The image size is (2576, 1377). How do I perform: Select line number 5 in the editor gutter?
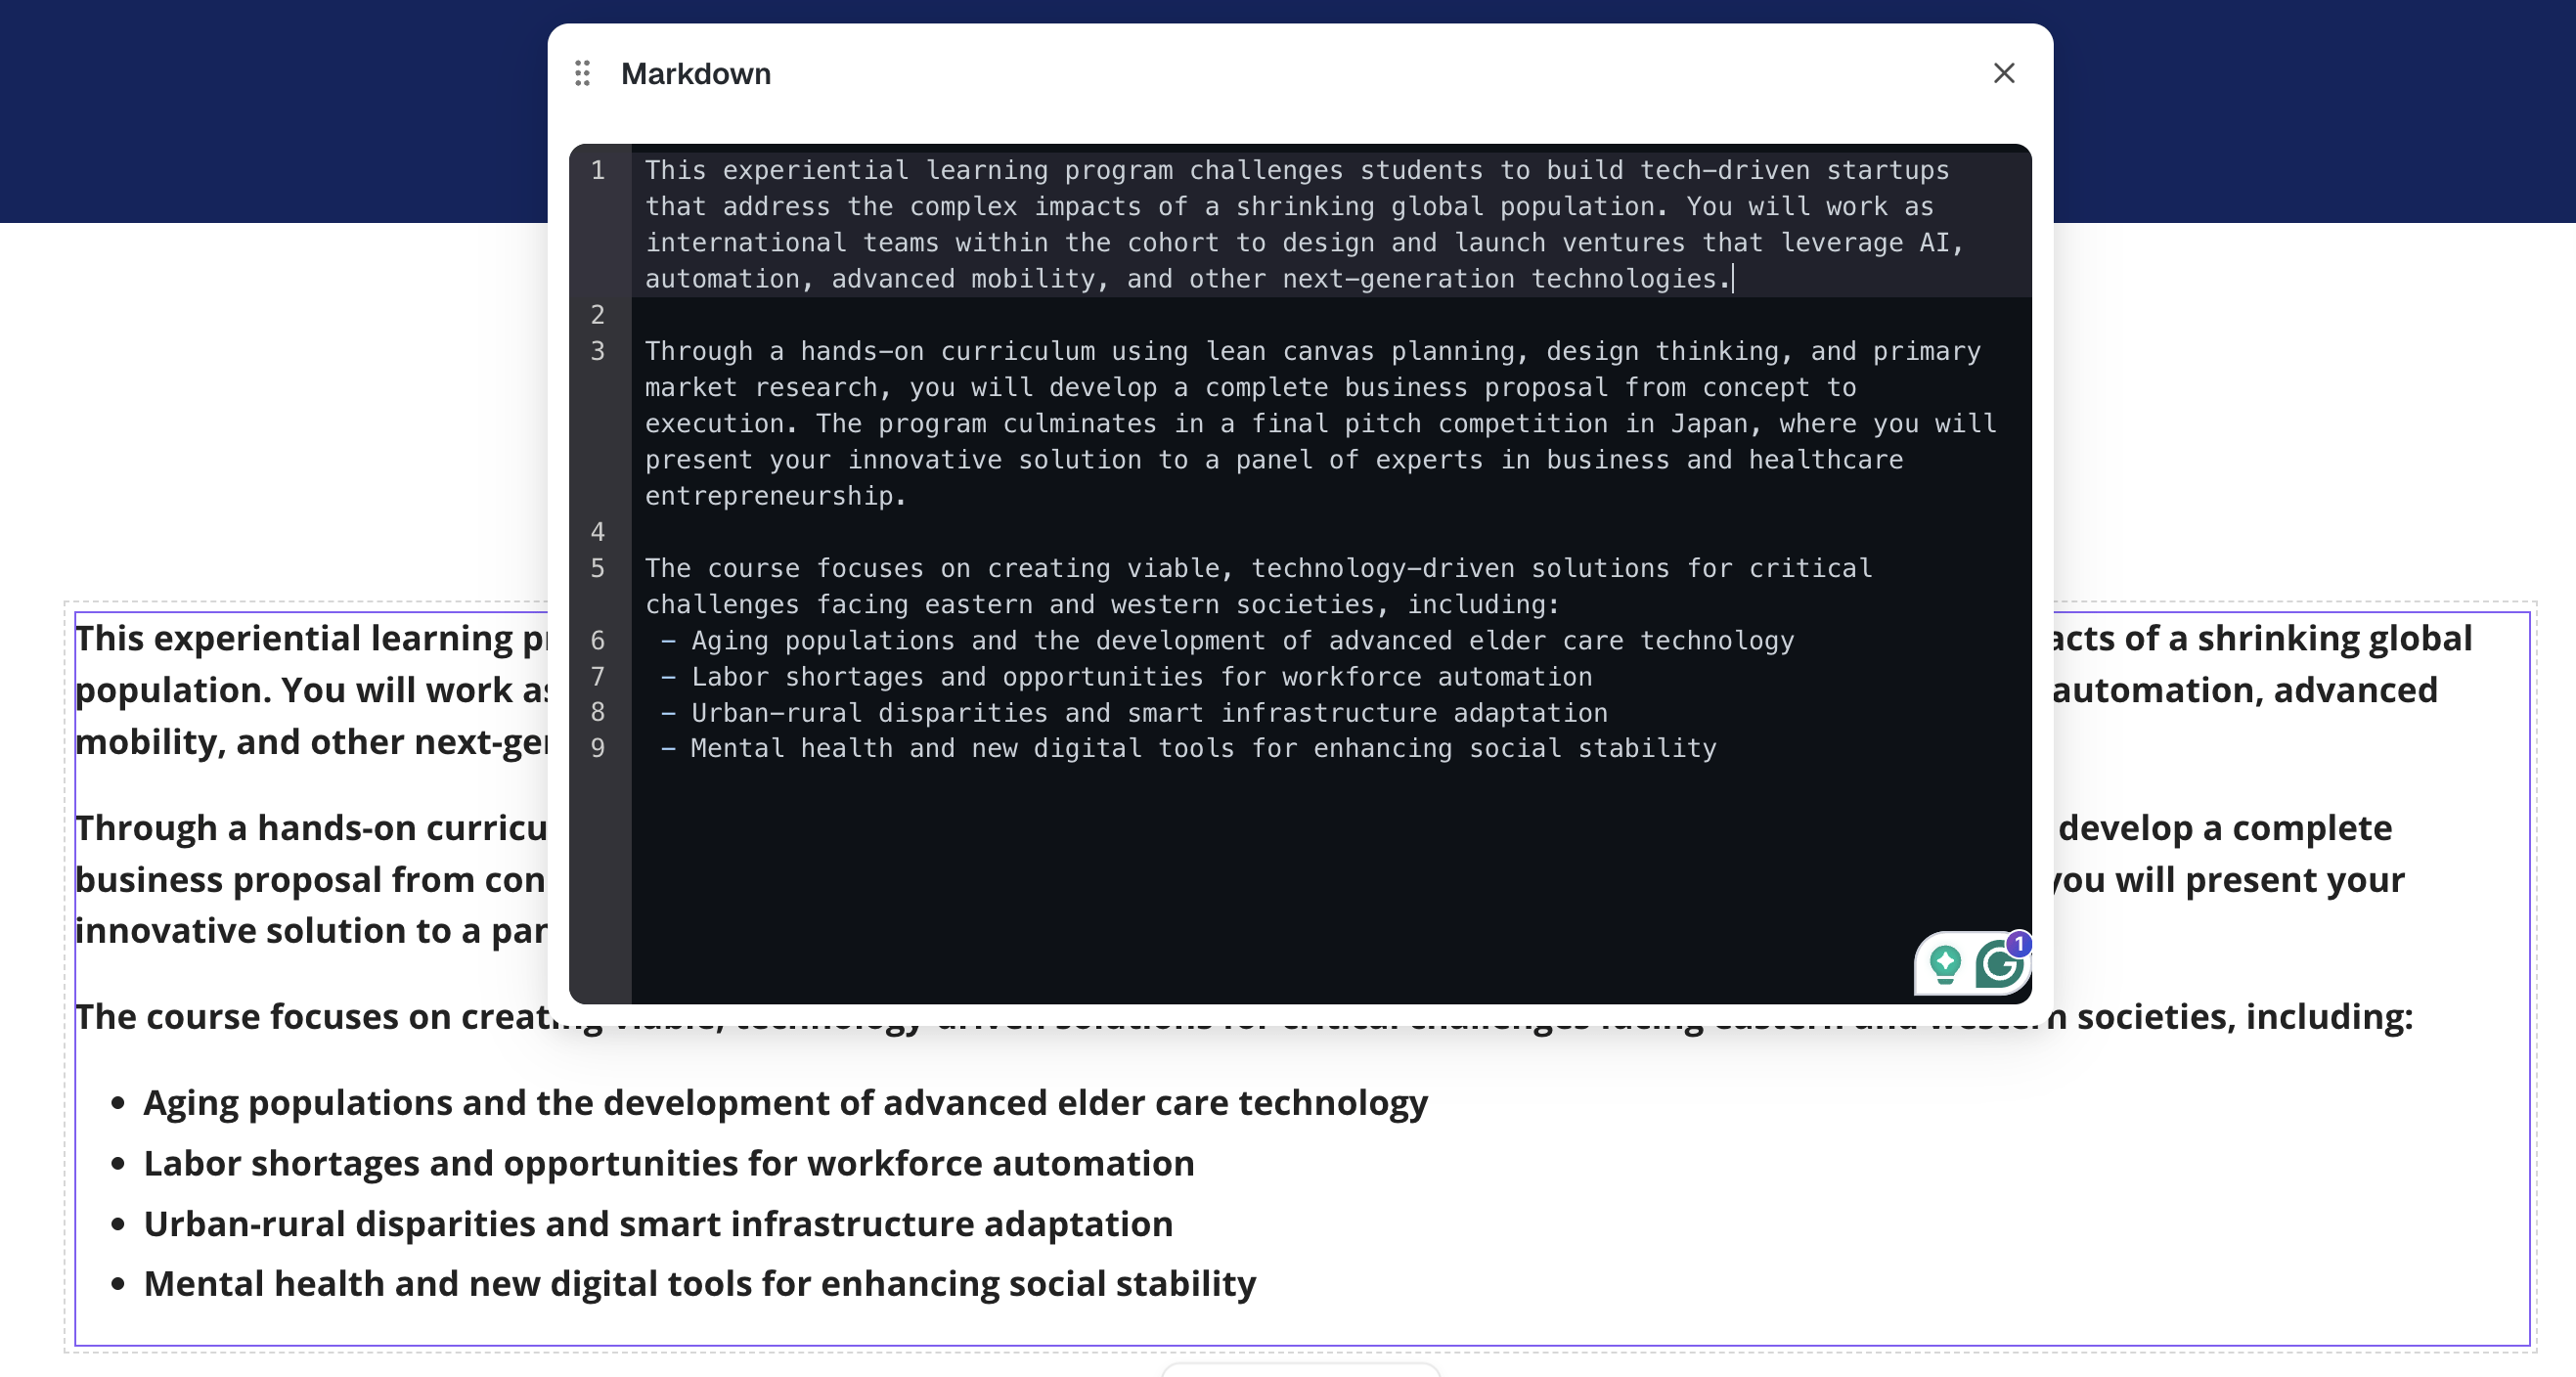click(598, 568)
